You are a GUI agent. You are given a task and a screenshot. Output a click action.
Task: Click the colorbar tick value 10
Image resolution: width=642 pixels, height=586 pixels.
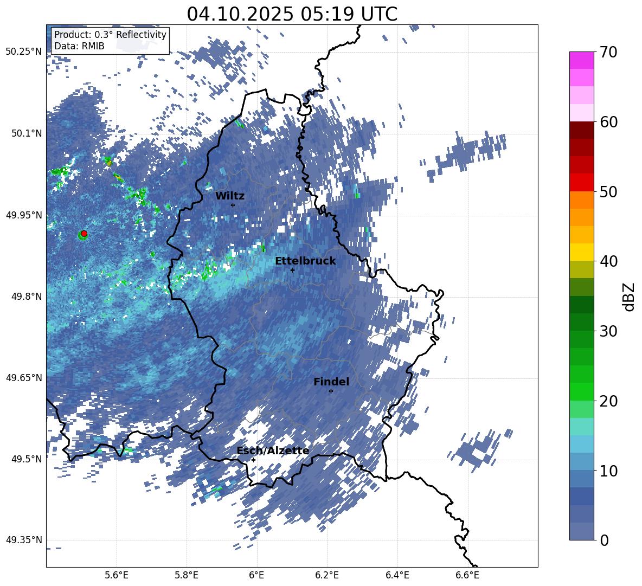click(608, 471)
